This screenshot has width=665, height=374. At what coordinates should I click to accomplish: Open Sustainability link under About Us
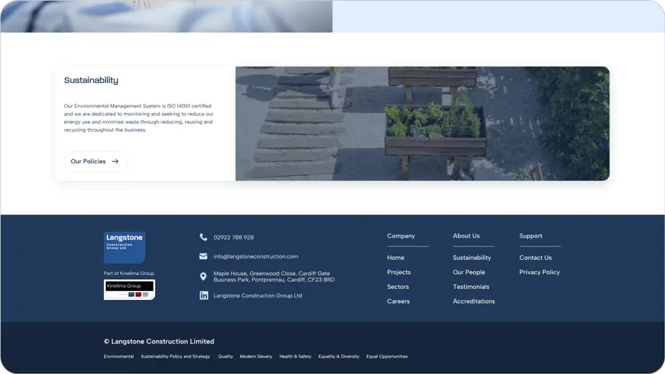[472, 258]
